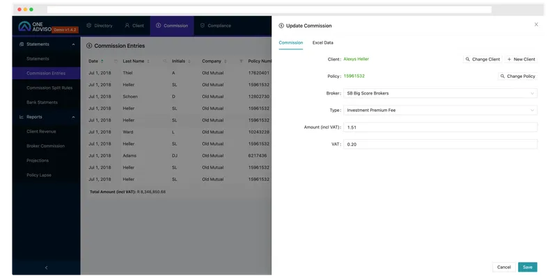Click the plus icon in New Client
557x278 pixels.
509,59
